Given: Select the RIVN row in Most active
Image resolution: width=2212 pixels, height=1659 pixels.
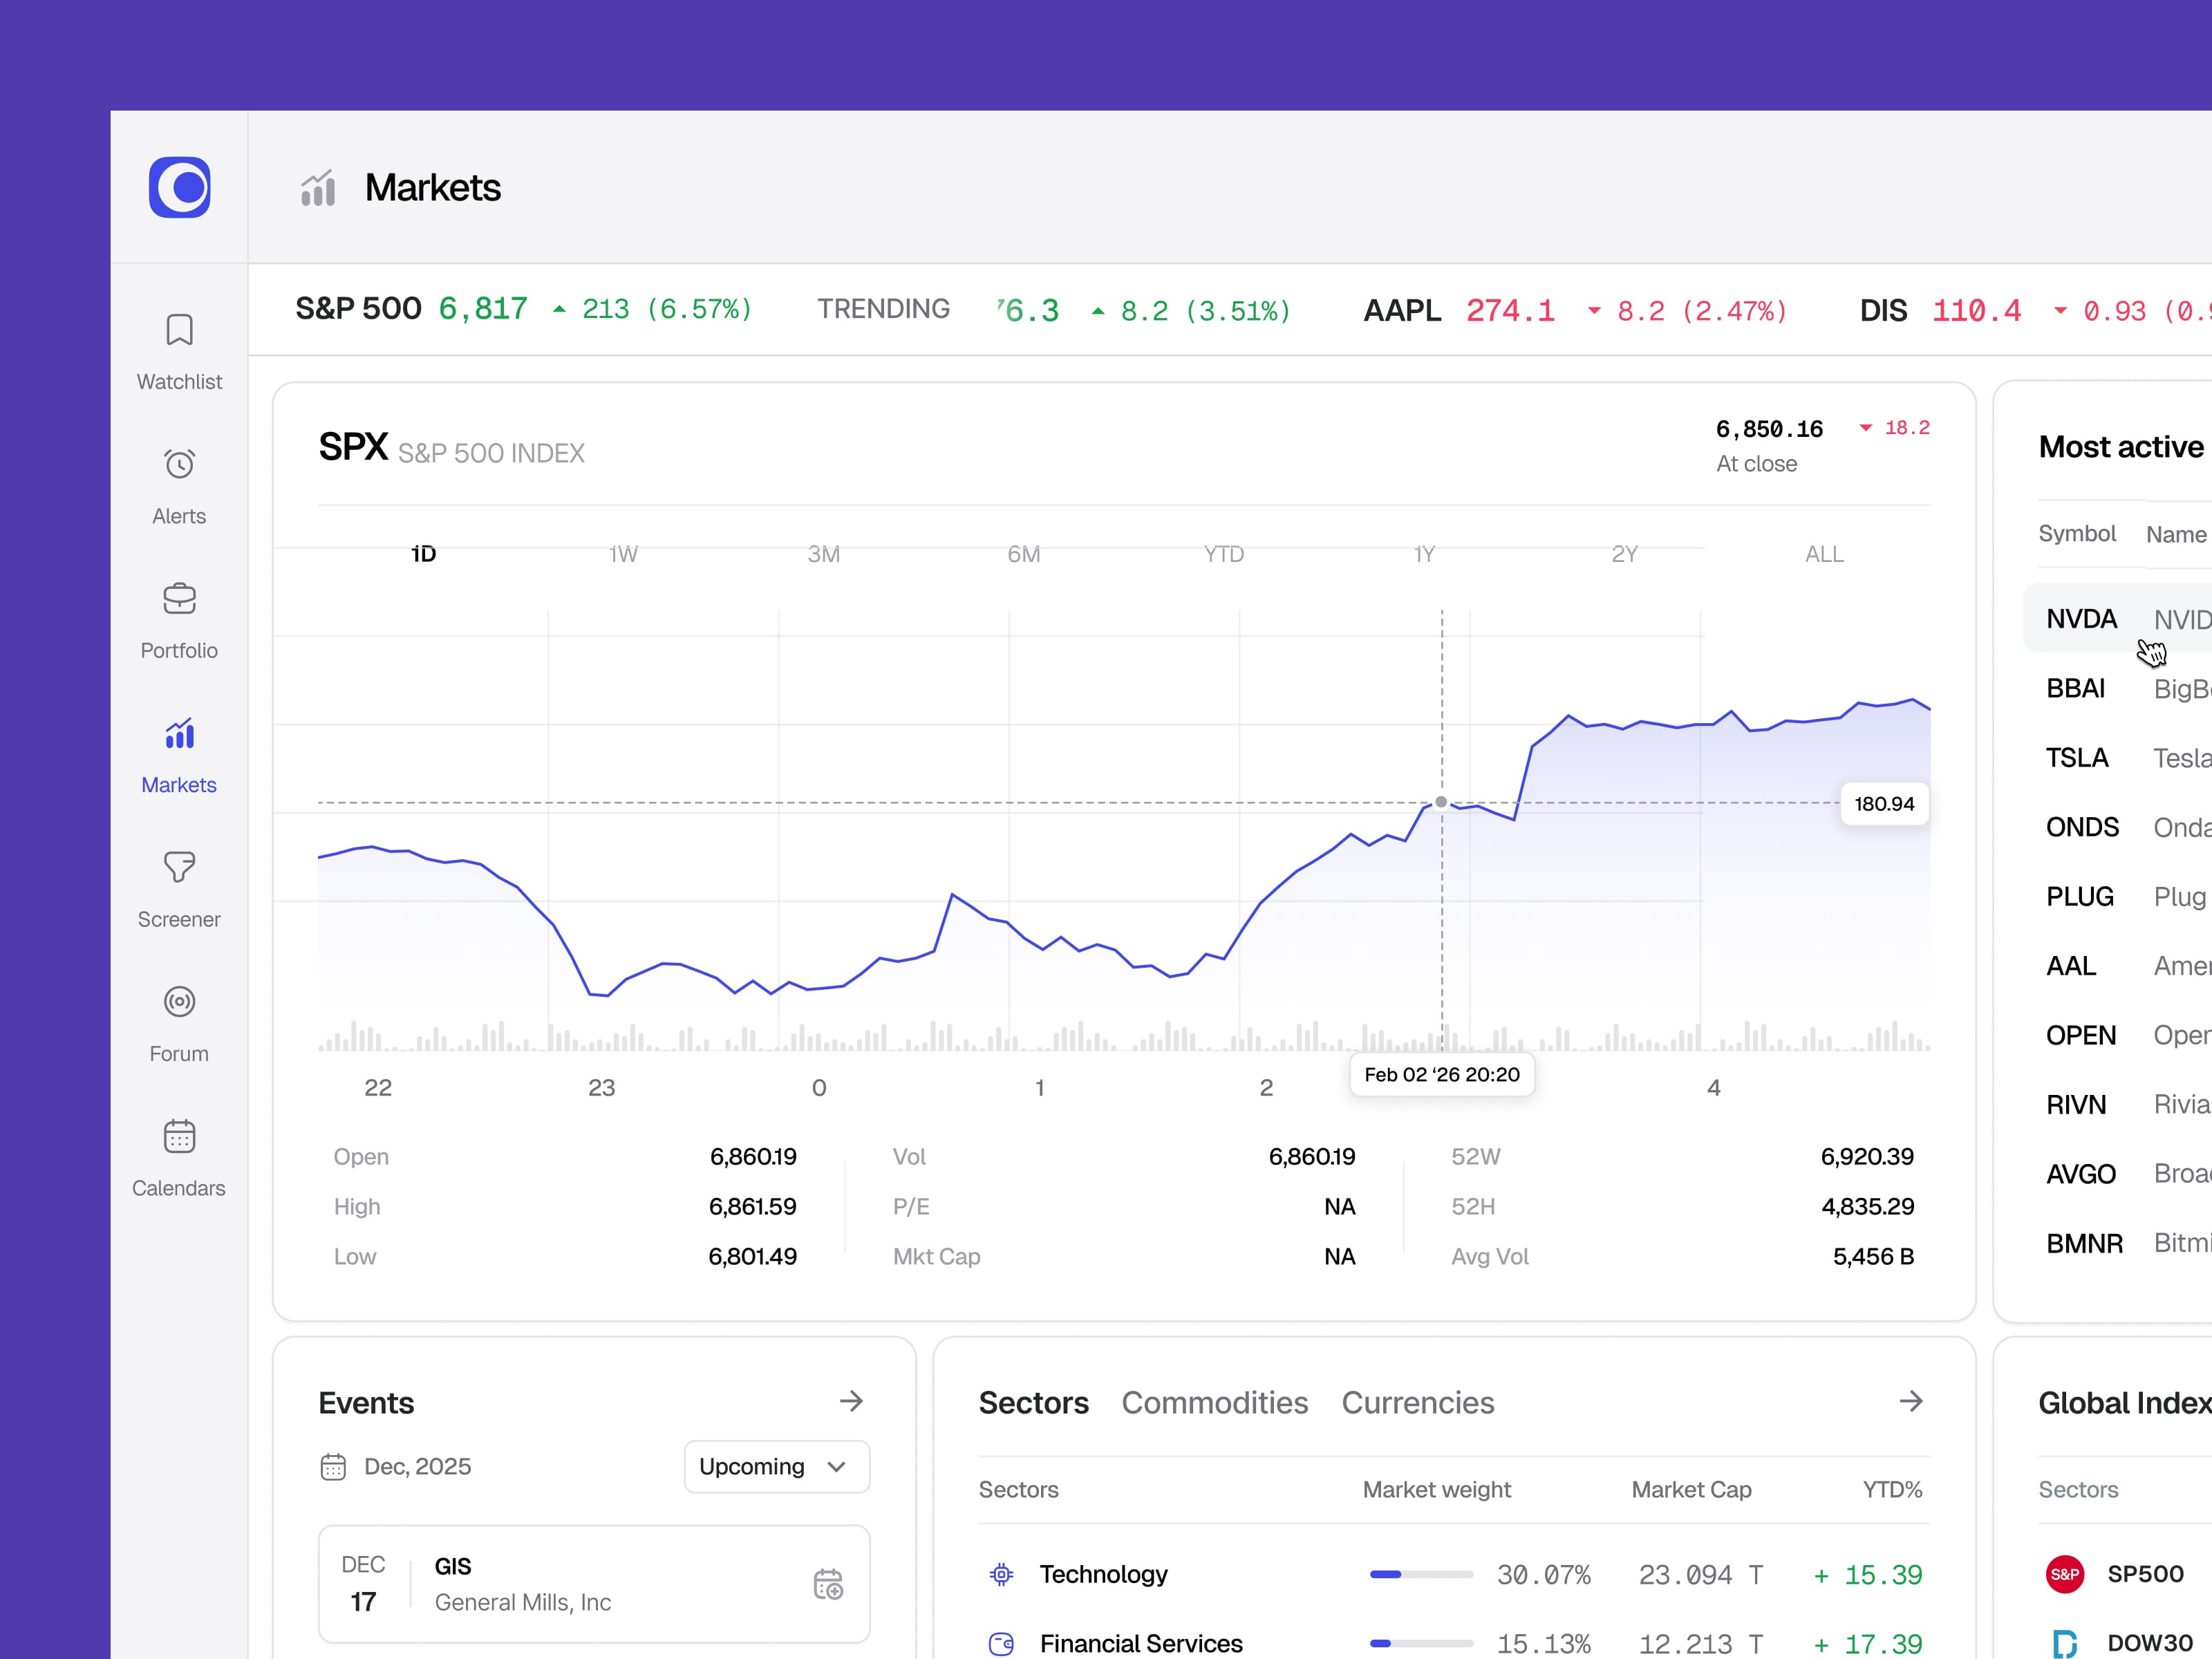Looking at the screenshot, I should click(x=2118, y=1105).
